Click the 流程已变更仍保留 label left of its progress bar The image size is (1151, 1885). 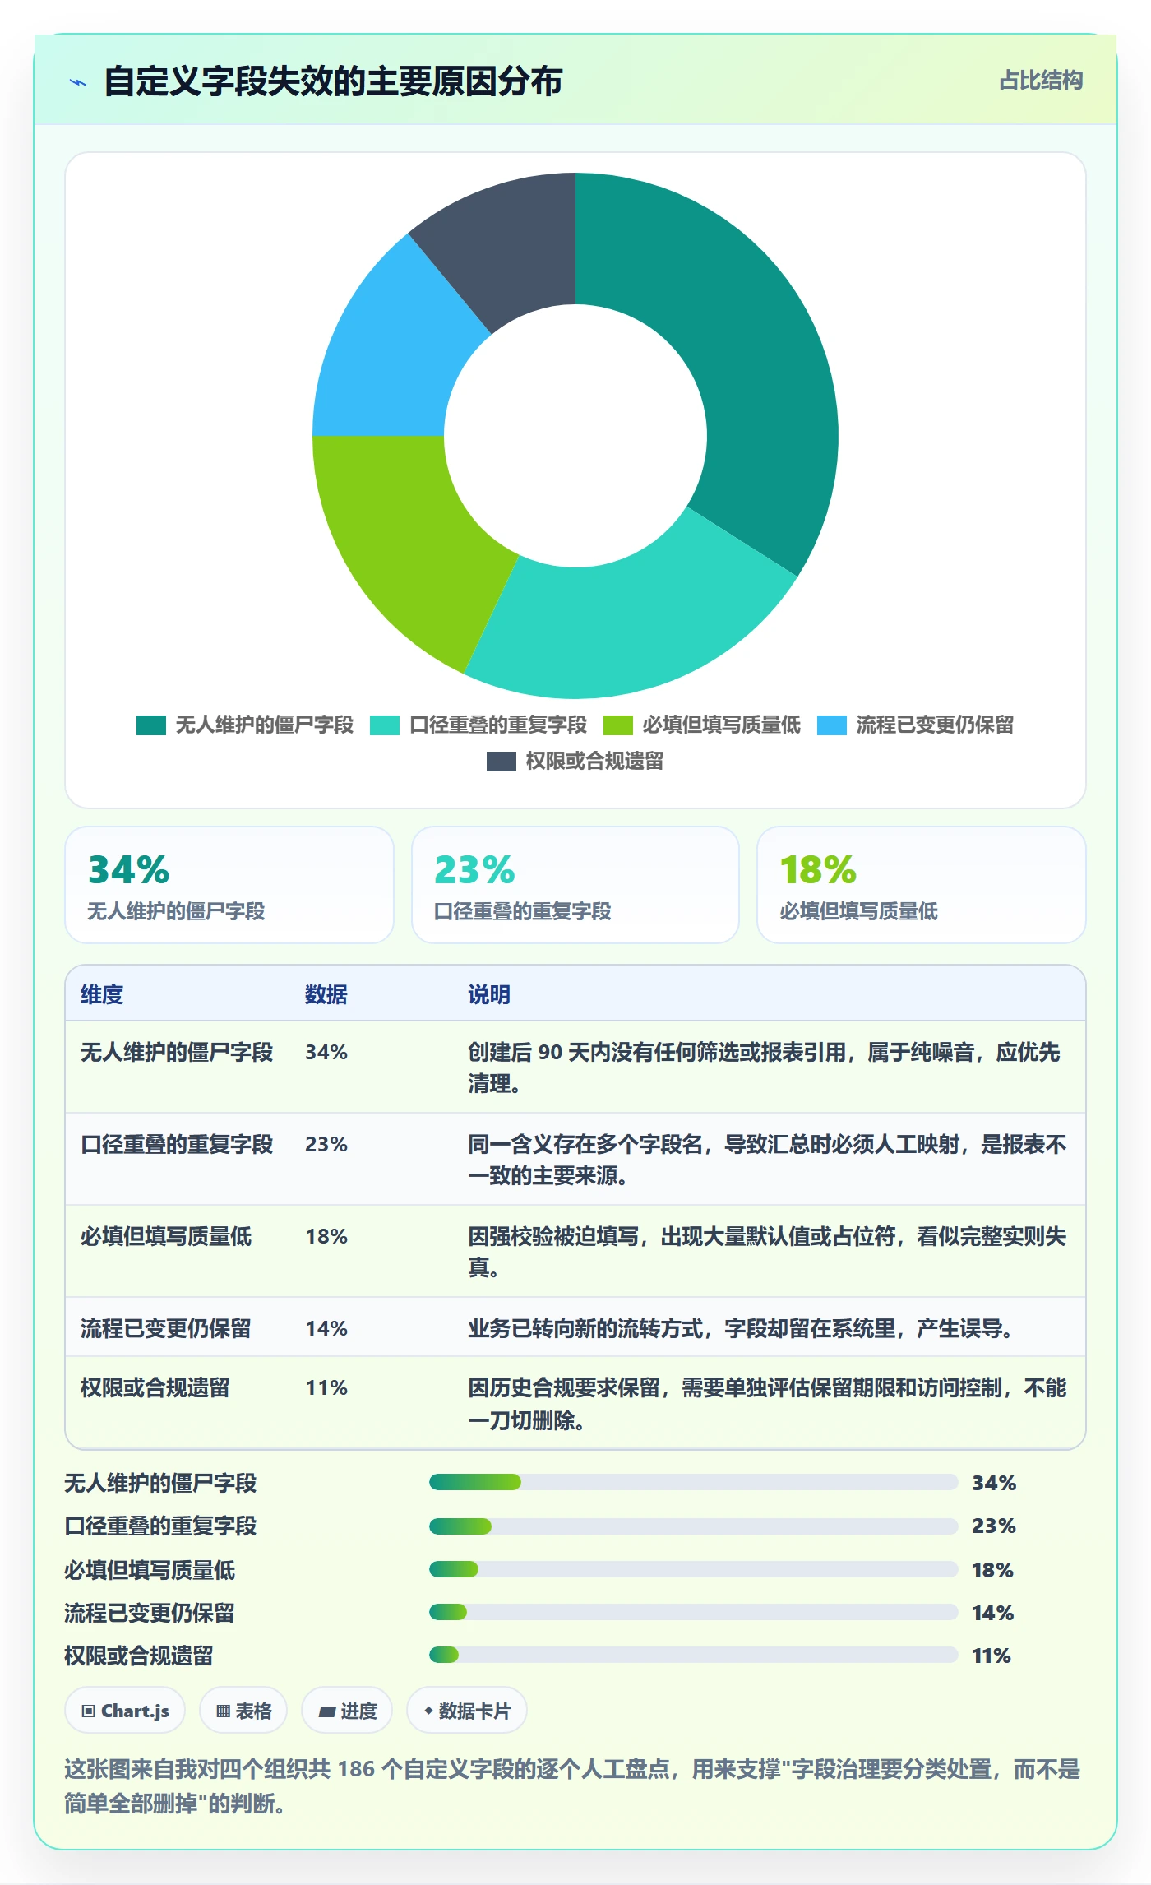tap(150, 1613)
